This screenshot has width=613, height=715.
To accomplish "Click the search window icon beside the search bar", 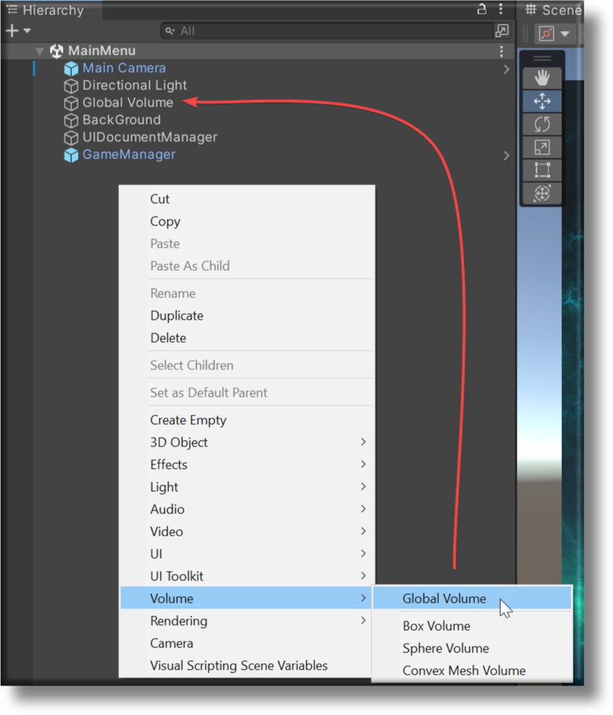I will tap(501, 30).
